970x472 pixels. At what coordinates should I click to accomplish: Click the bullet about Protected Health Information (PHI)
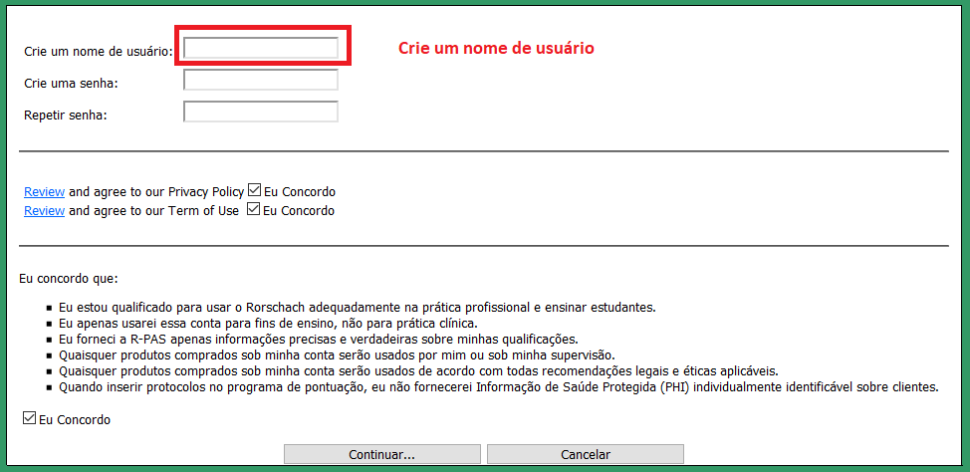[x=498, y=387]
